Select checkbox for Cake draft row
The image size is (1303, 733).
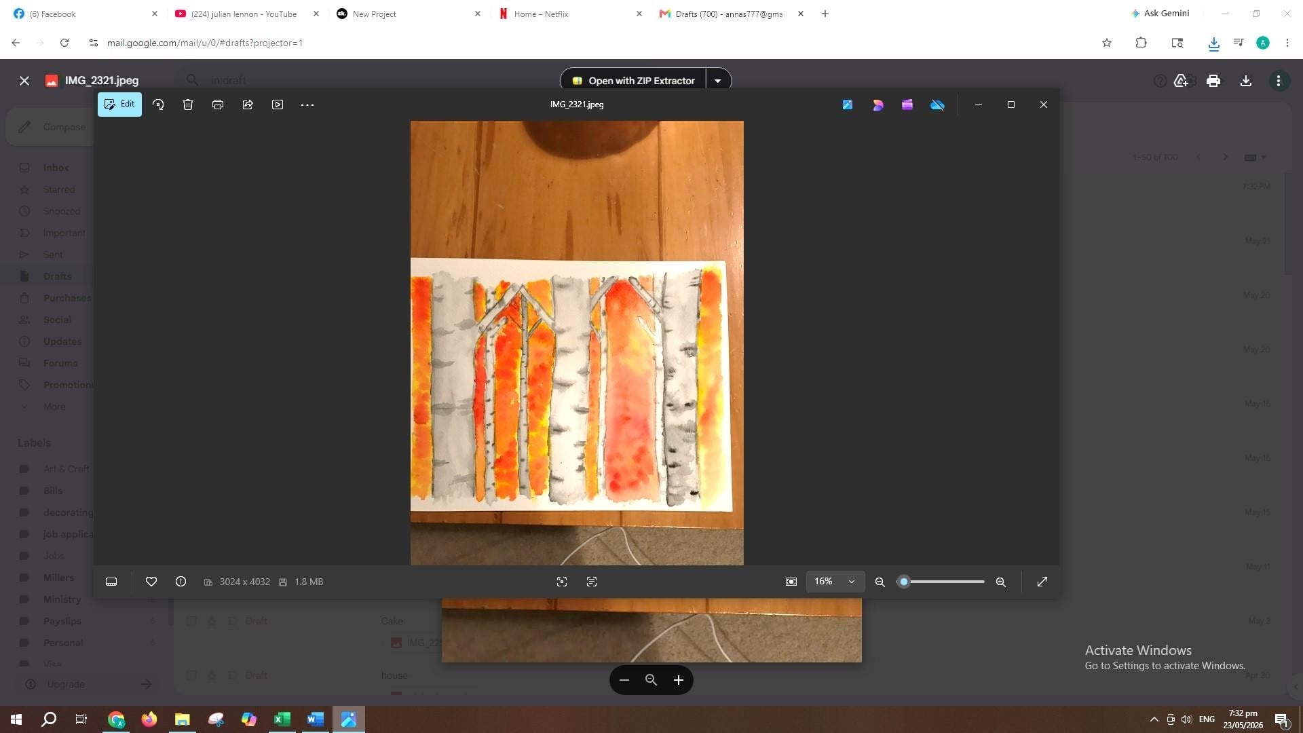point(191,621)
